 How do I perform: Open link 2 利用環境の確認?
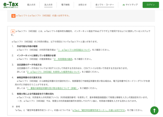[63, 59]
